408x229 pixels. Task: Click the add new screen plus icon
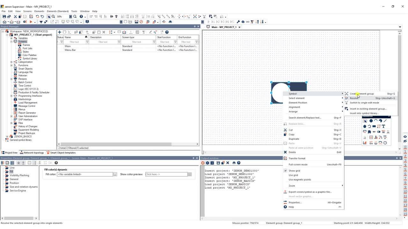click(x=59, y=32)
